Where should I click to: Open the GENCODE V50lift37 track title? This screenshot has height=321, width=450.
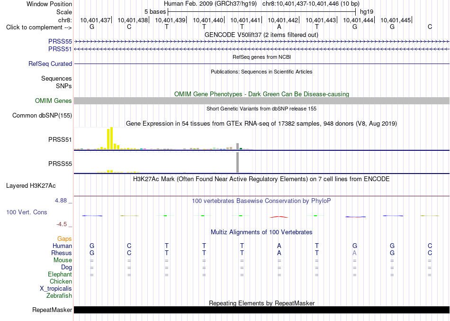pos(261,35)
